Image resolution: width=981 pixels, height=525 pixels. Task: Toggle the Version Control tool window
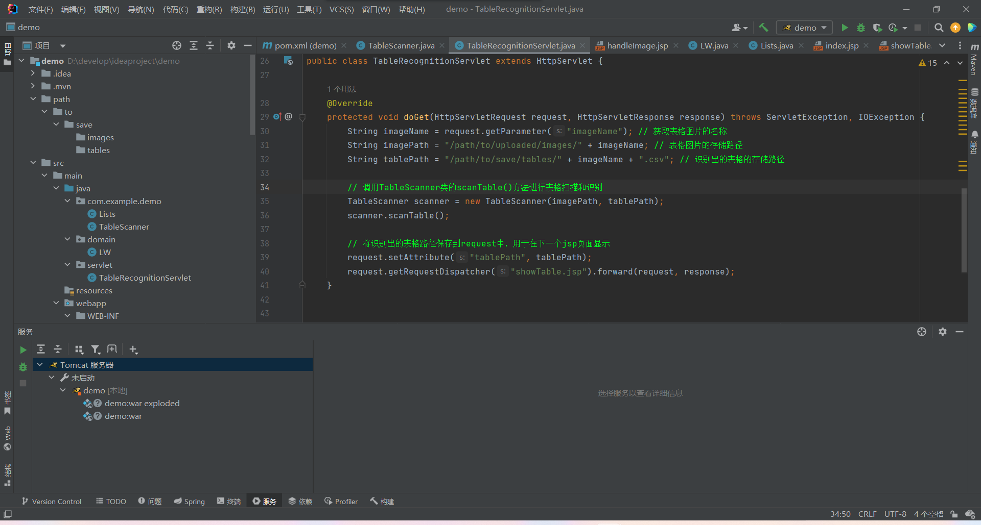(52, 502)
